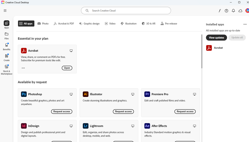
Task: Open the fonts icon in header
Action: 220,11
